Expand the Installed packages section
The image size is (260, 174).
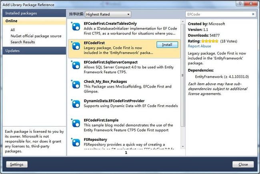[x=34, y=13]
